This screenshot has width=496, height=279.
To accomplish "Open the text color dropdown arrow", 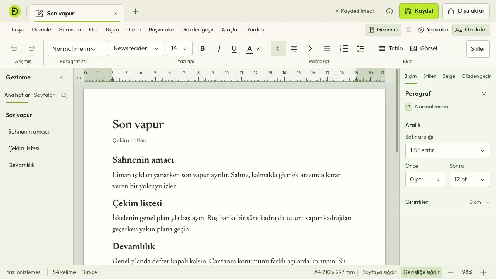I will pyautogui.click(x=258, y=48).
